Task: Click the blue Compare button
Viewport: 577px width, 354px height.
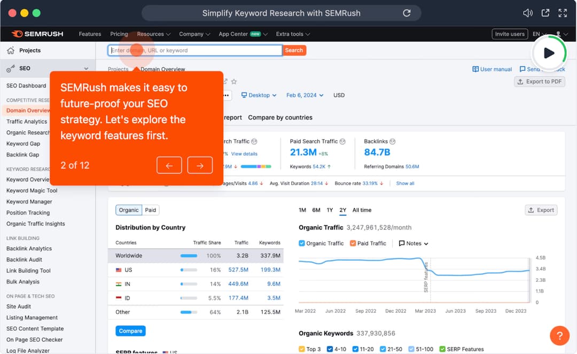Action: pos(130,331)
